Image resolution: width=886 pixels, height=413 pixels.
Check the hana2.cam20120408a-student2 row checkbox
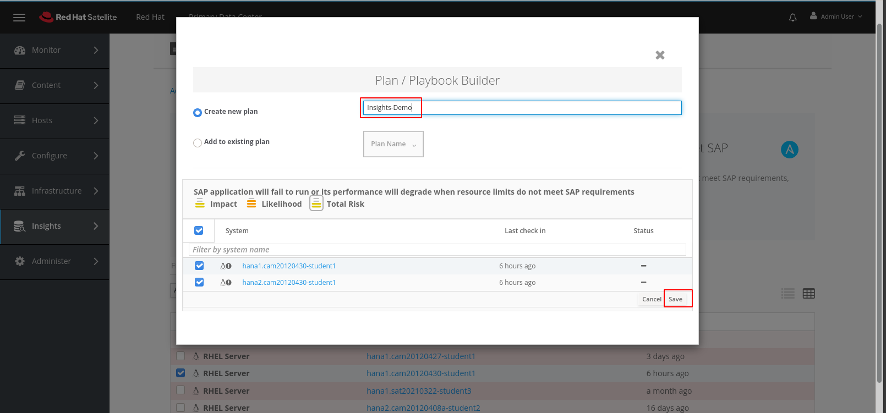181,408
